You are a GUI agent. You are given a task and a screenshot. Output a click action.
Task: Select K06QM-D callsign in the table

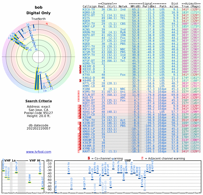[89, 140]
